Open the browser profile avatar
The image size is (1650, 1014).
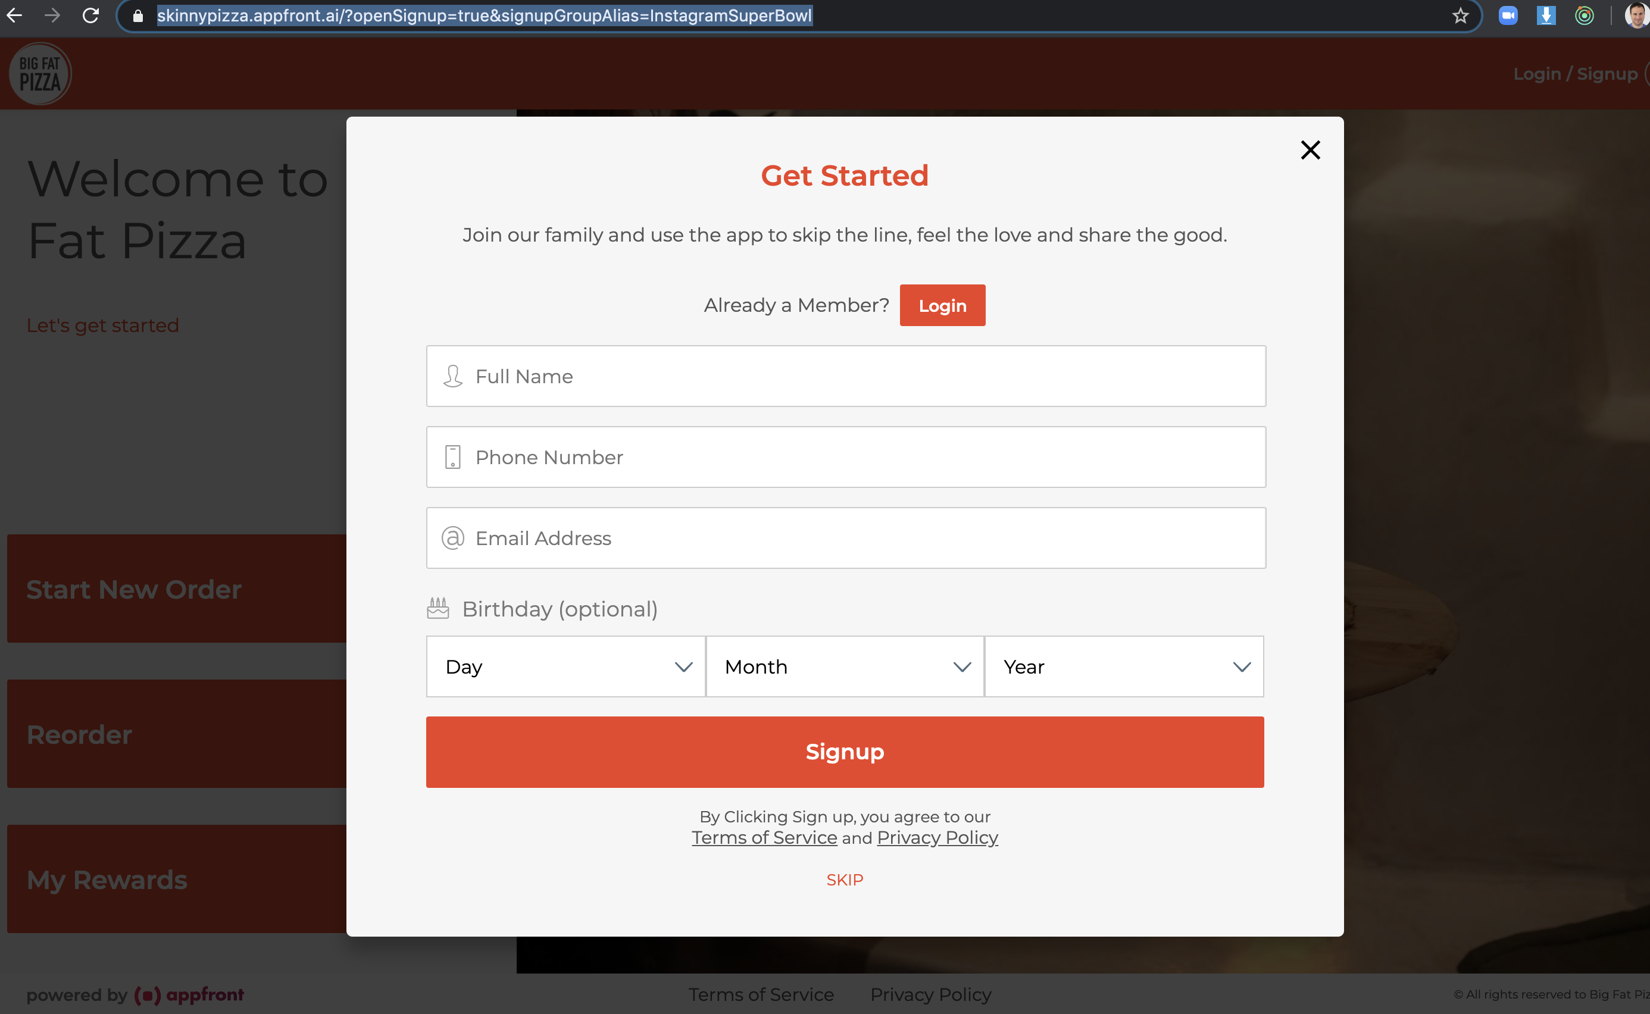pos(1636,15)
